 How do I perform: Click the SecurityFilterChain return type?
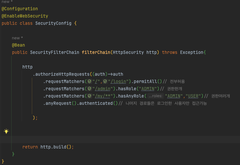[x=54, y=52]
